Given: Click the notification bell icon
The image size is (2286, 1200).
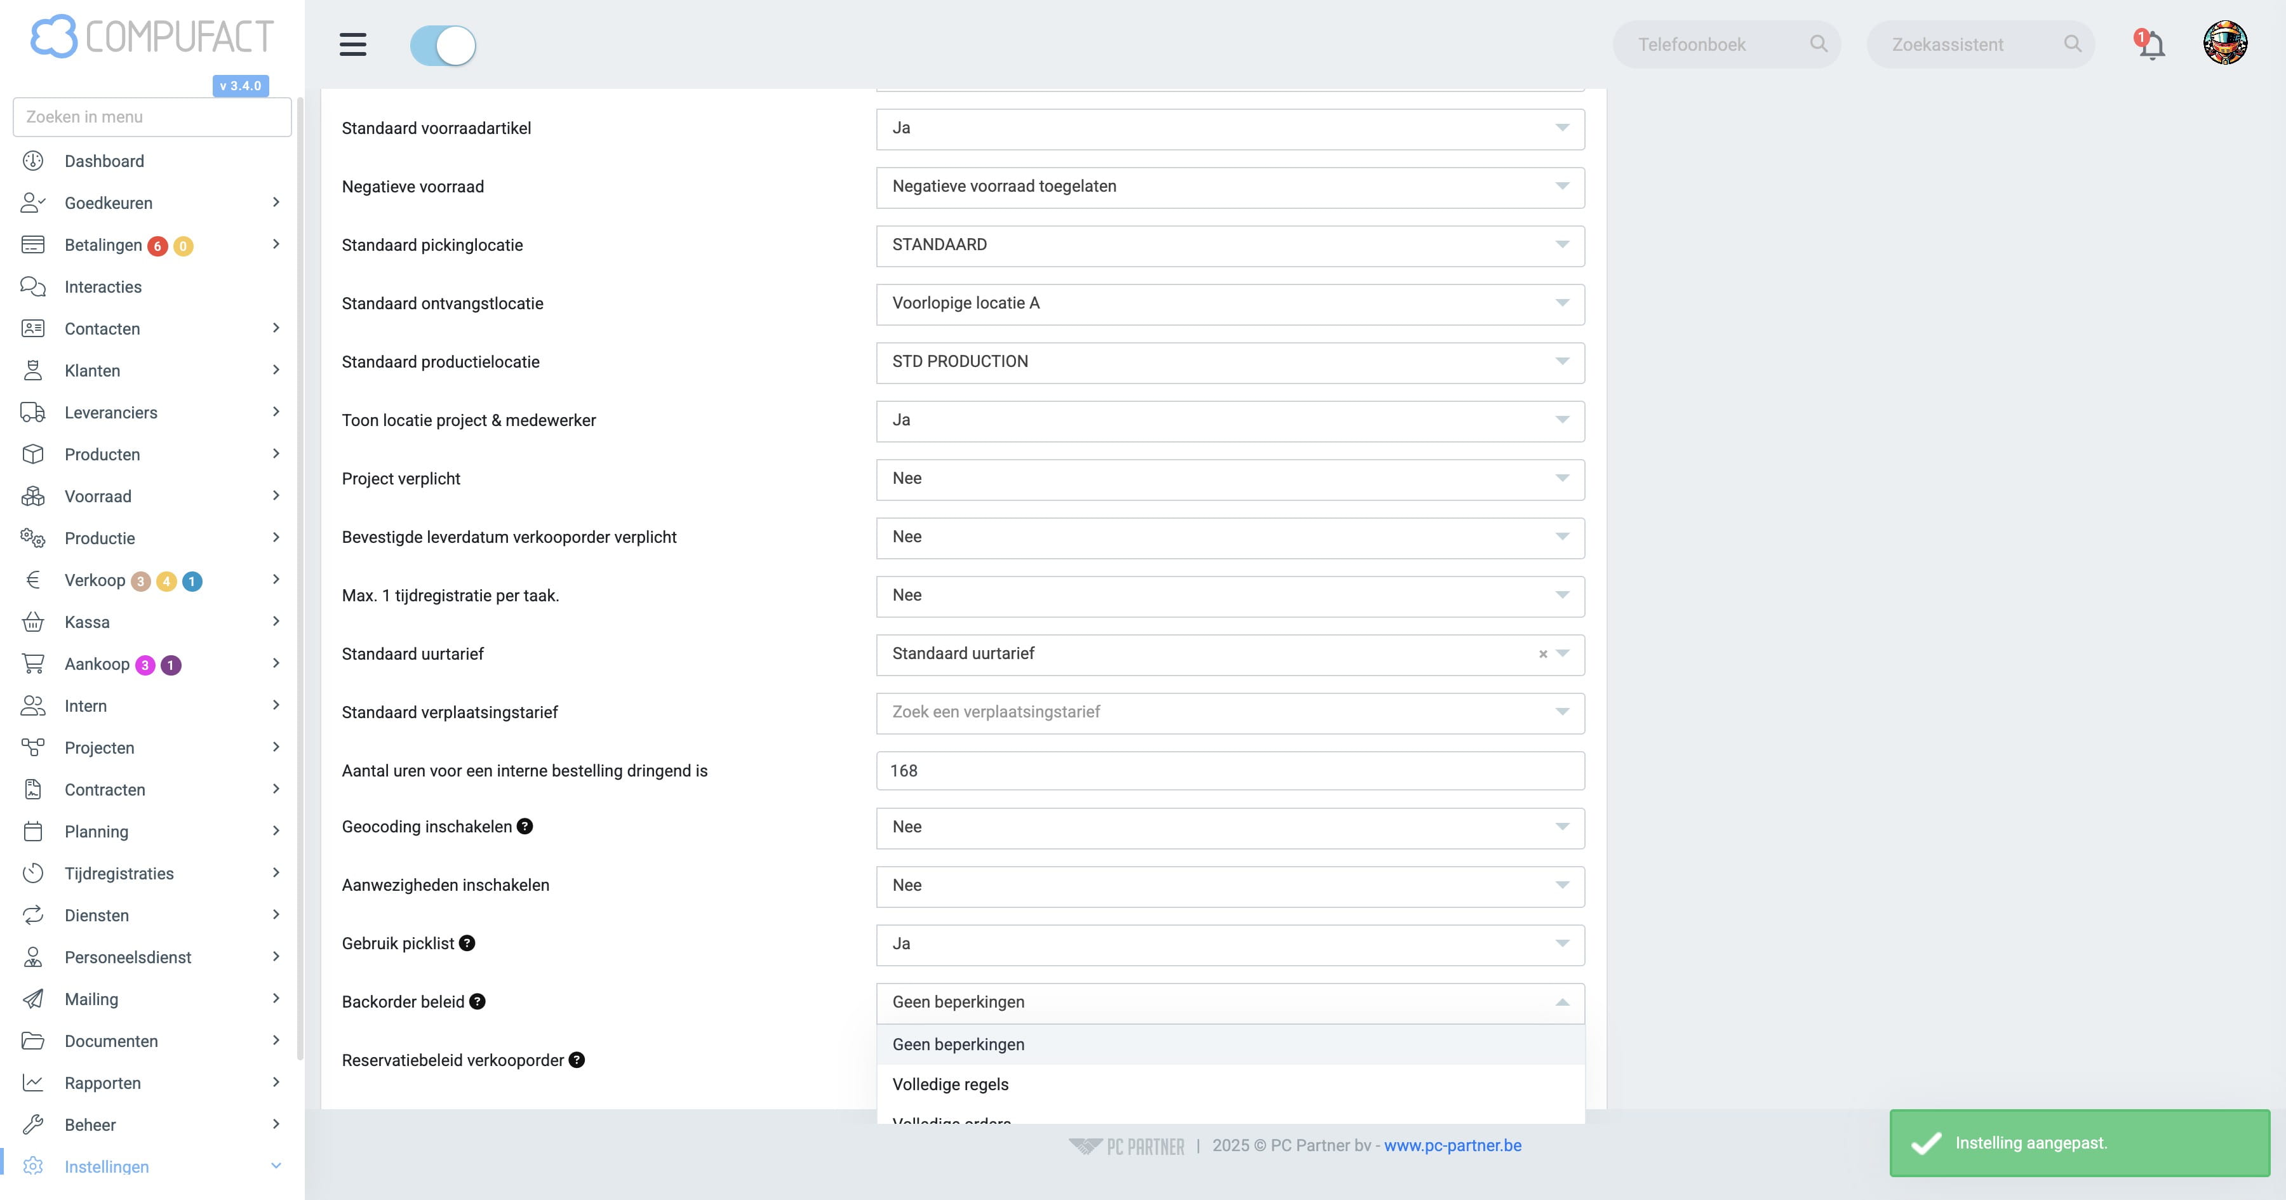Looking at the screenshot, I should [2151, 44].
